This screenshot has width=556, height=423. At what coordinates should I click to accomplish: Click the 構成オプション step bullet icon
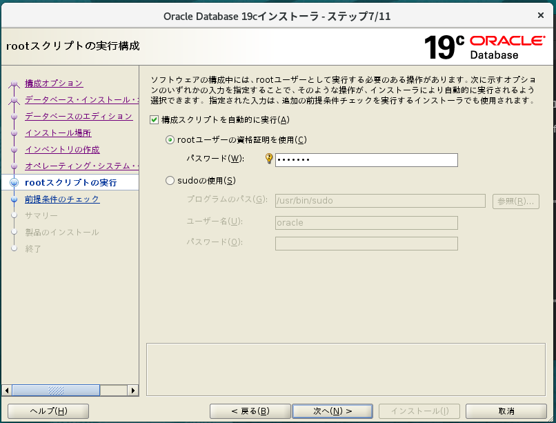(14, 83)
